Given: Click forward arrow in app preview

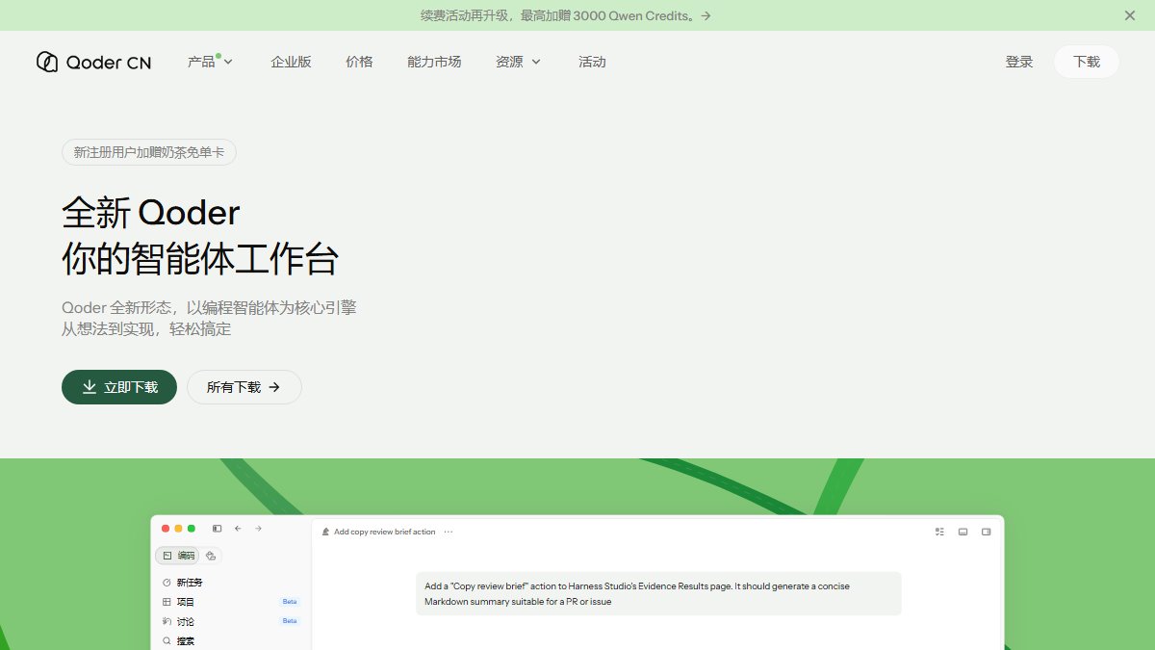Looking at the screenshot, I should (258, 529).
